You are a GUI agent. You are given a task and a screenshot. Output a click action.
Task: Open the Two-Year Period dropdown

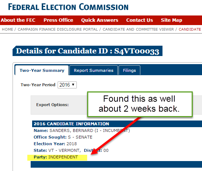click(x=67, y=85)
